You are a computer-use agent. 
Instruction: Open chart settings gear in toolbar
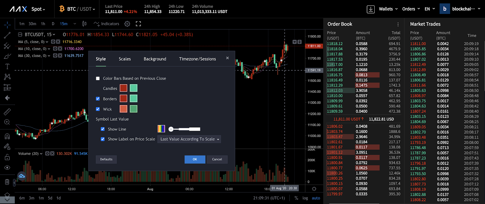tap(127, 24)
